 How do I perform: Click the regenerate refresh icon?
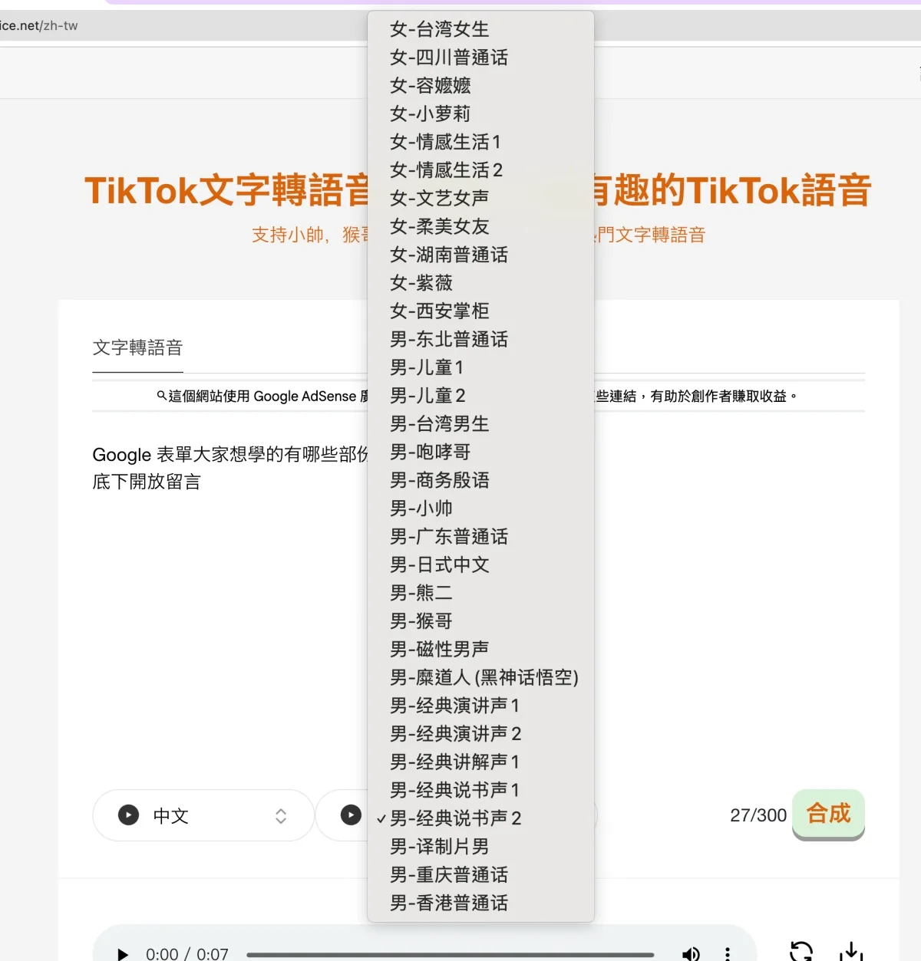coord(801,952)
